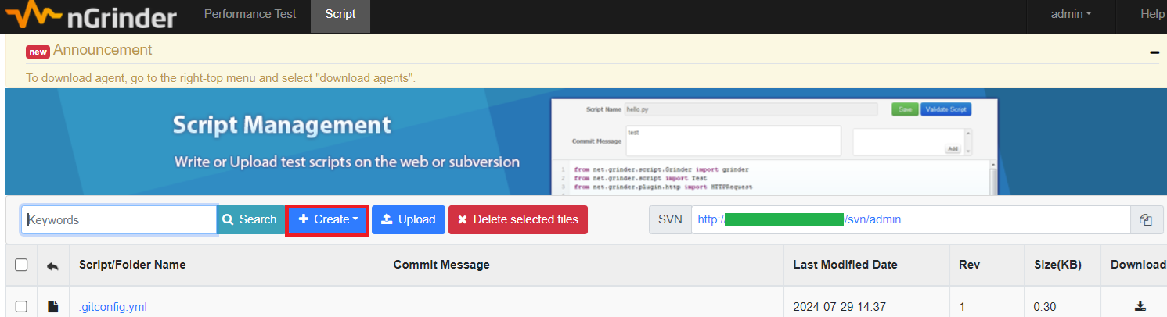Sort by Script/Folder Name column
This screenshot has height=317, width=1167.
point(132,265)
